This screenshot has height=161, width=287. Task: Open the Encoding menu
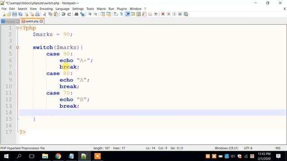(46, 9)
